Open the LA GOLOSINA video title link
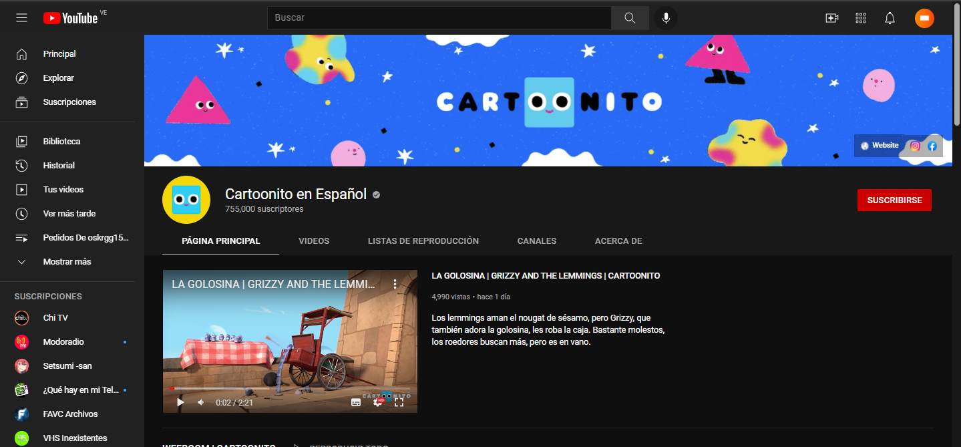The width and height of the screenshot is (961, 447). (x=546, y=276)
